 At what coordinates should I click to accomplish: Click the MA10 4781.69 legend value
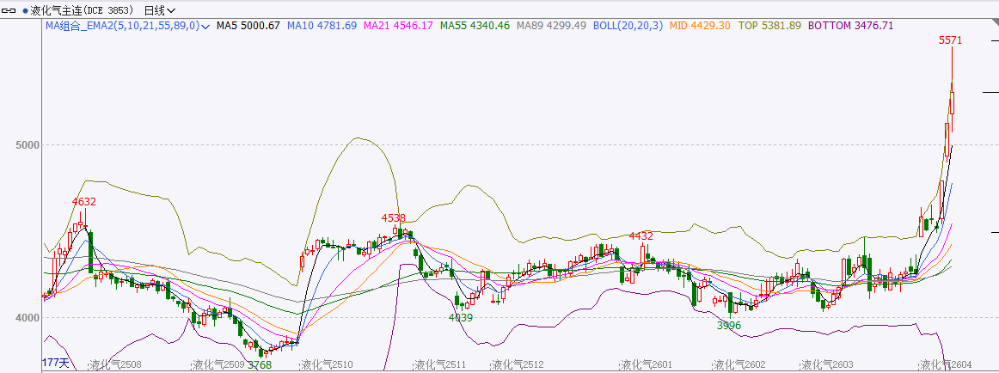[x=322, y=26]
